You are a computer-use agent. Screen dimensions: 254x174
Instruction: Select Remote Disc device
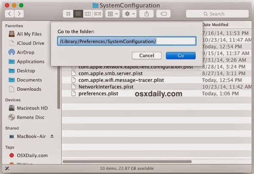[x=27, y=117]
